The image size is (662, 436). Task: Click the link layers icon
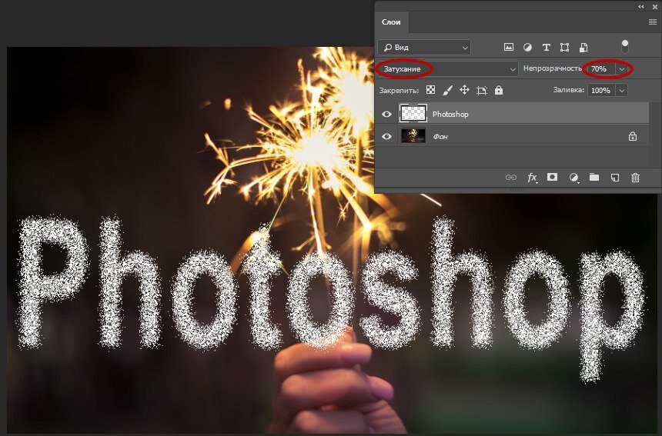click(511, 178)
